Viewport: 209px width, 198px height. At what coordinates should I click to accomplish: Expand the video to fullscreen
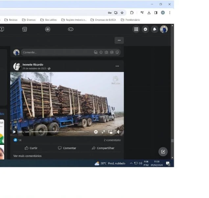coord(103,132)
